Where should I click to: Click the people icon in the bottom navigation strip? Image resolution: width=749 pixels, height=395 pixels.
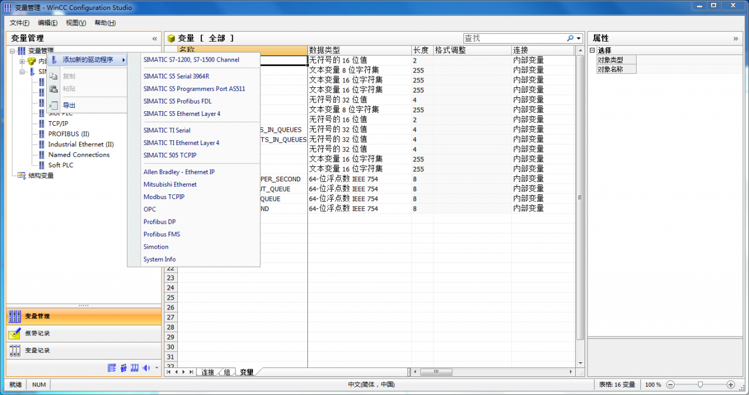tap(123, 368)
